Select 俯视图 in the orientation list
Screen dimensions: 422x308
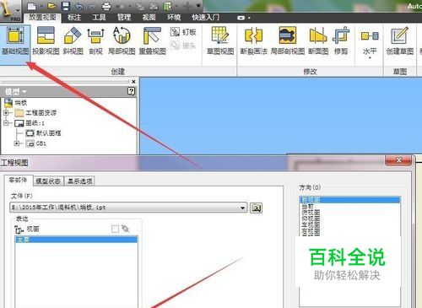coord(311,213)
